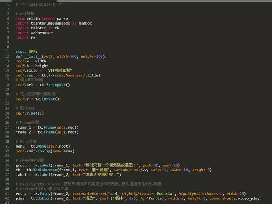The image size is (272, 204).
Task: Click line number 4 in the gutter
Action: (8, 18)
